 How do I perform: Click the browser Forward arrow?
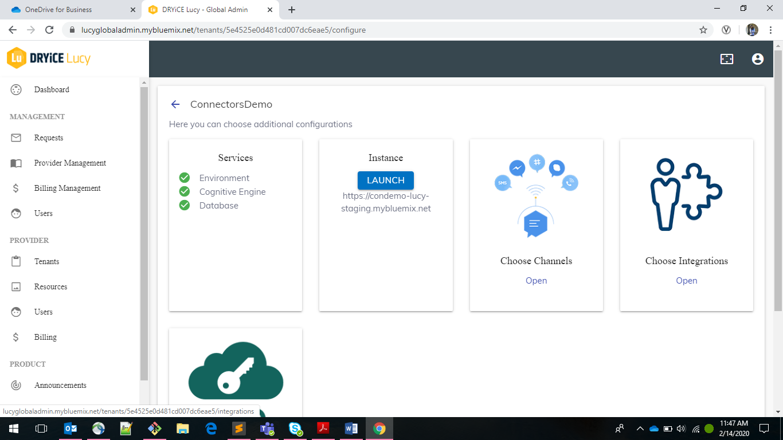tap(31, 30)
